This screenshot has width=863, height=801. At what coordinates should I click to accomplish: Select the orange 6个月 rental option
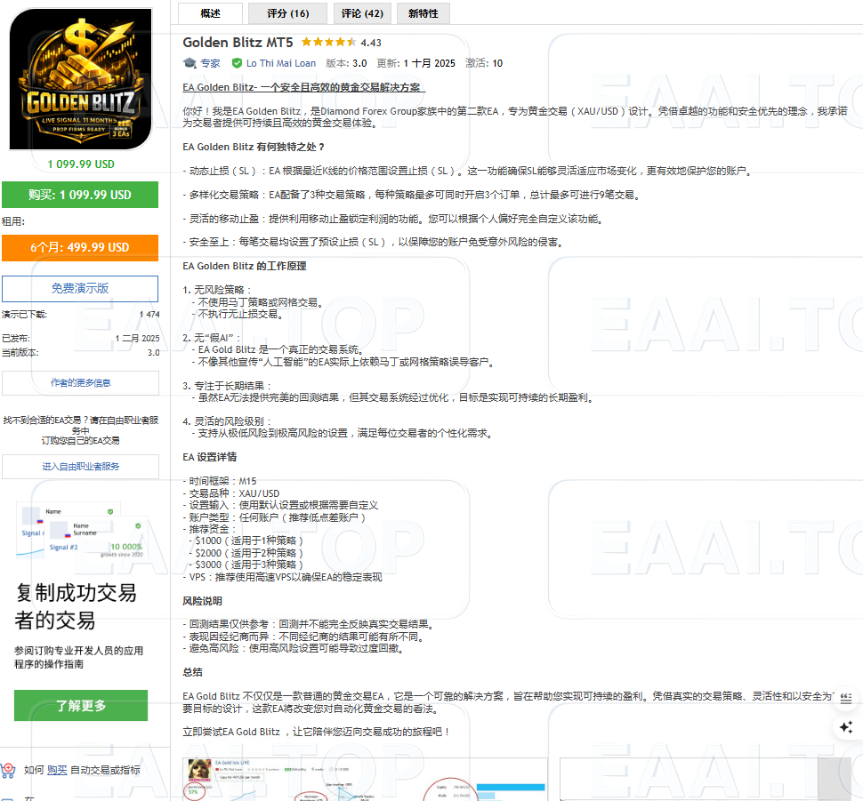click(80, 248)
